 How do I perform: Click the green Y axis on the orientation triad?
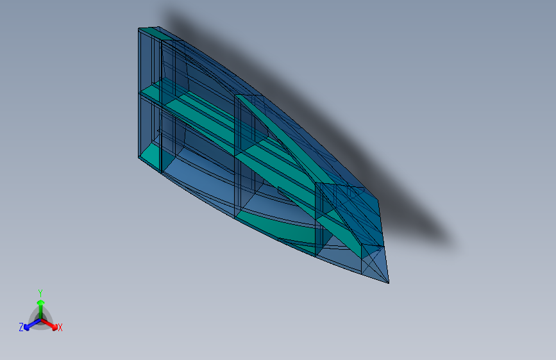pyautogui.click(x=41, y=309)
